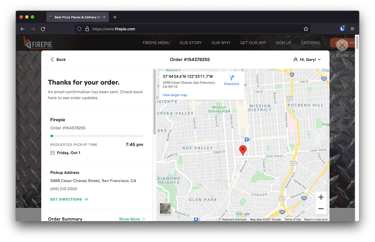Click the calendar icon beside Friday, Oct 1
This screenshot has width=375, height=242.
(52, 152)
